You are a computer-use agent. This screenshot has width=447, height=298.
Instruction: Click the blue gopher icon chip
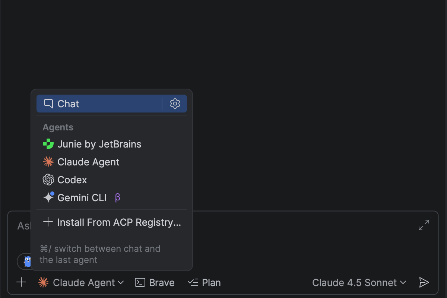pyautogui.click(x=27, y=261)
